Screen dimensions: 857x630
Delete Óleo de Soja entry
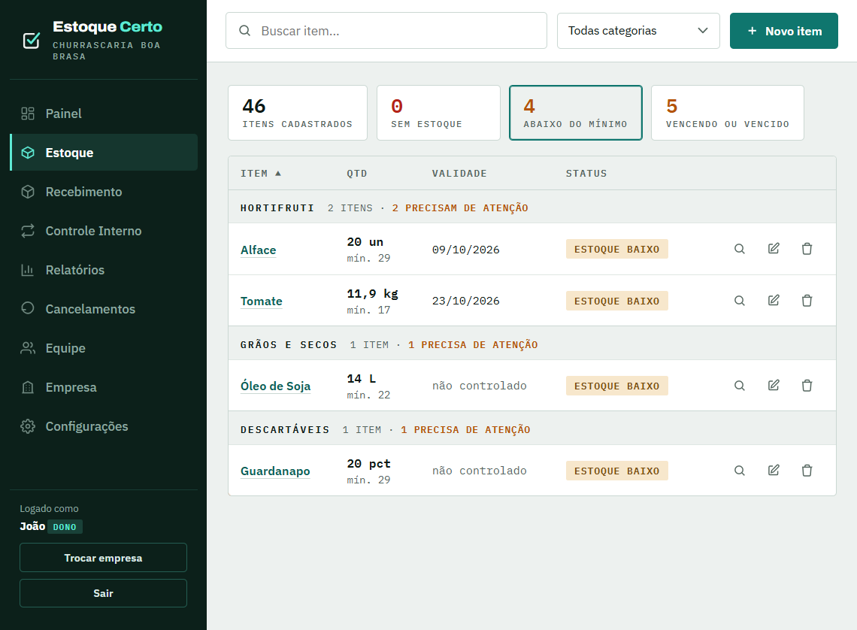click(807, 386)
